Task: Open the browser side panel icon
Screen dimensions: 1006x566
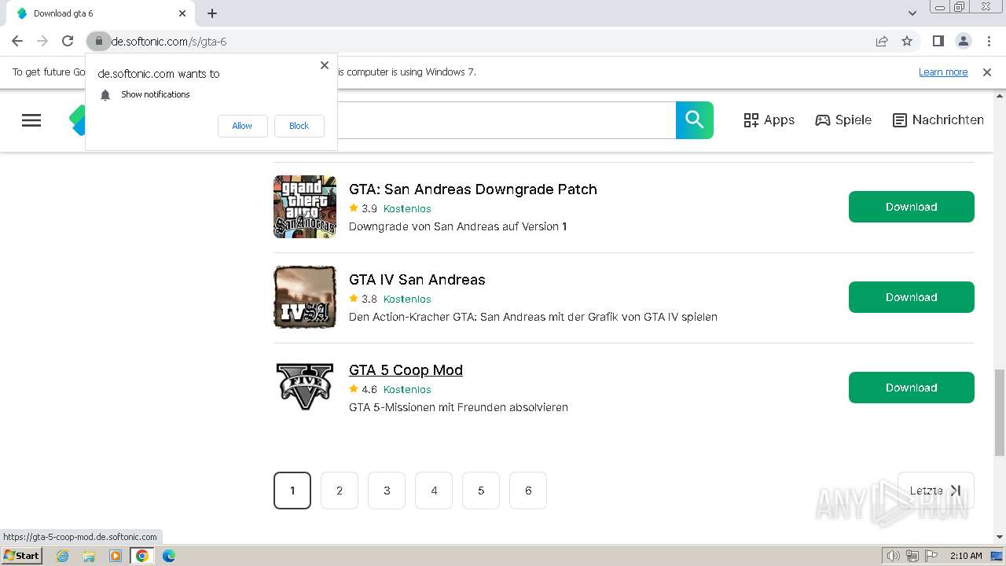Action: click(938, 41)
